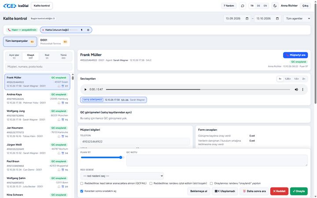Switch to Red tab
The image size is (317, 198).
coord(47,57)
